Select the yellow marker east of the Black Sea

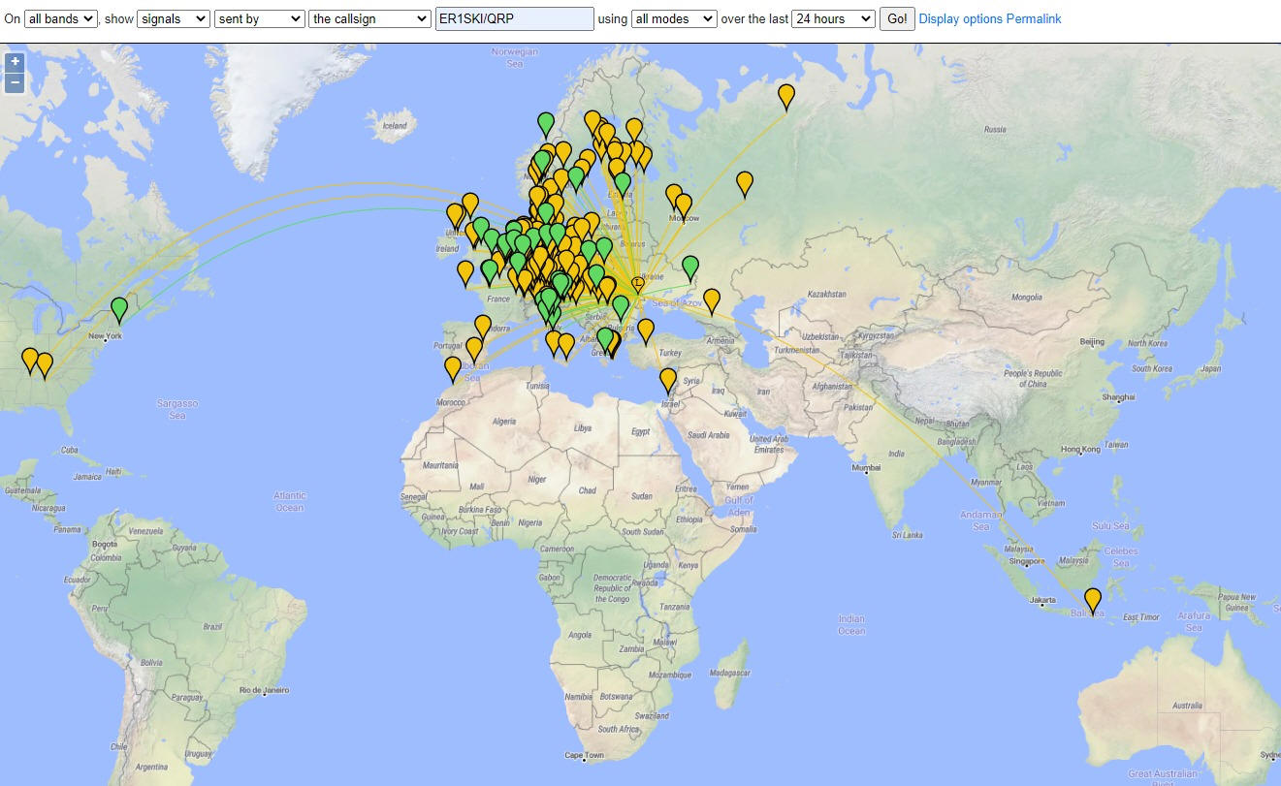(x=712, y=299)
